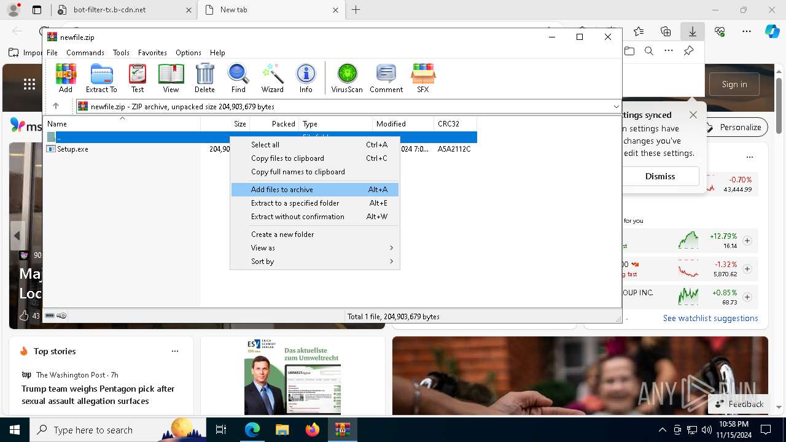Select Add files to archive

315,190
